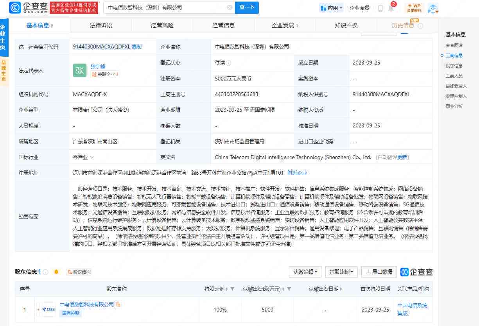Select 品牌主页 side tab
Image resolution: width=479 pixels, height=326 pixels.
click(4, 70)
